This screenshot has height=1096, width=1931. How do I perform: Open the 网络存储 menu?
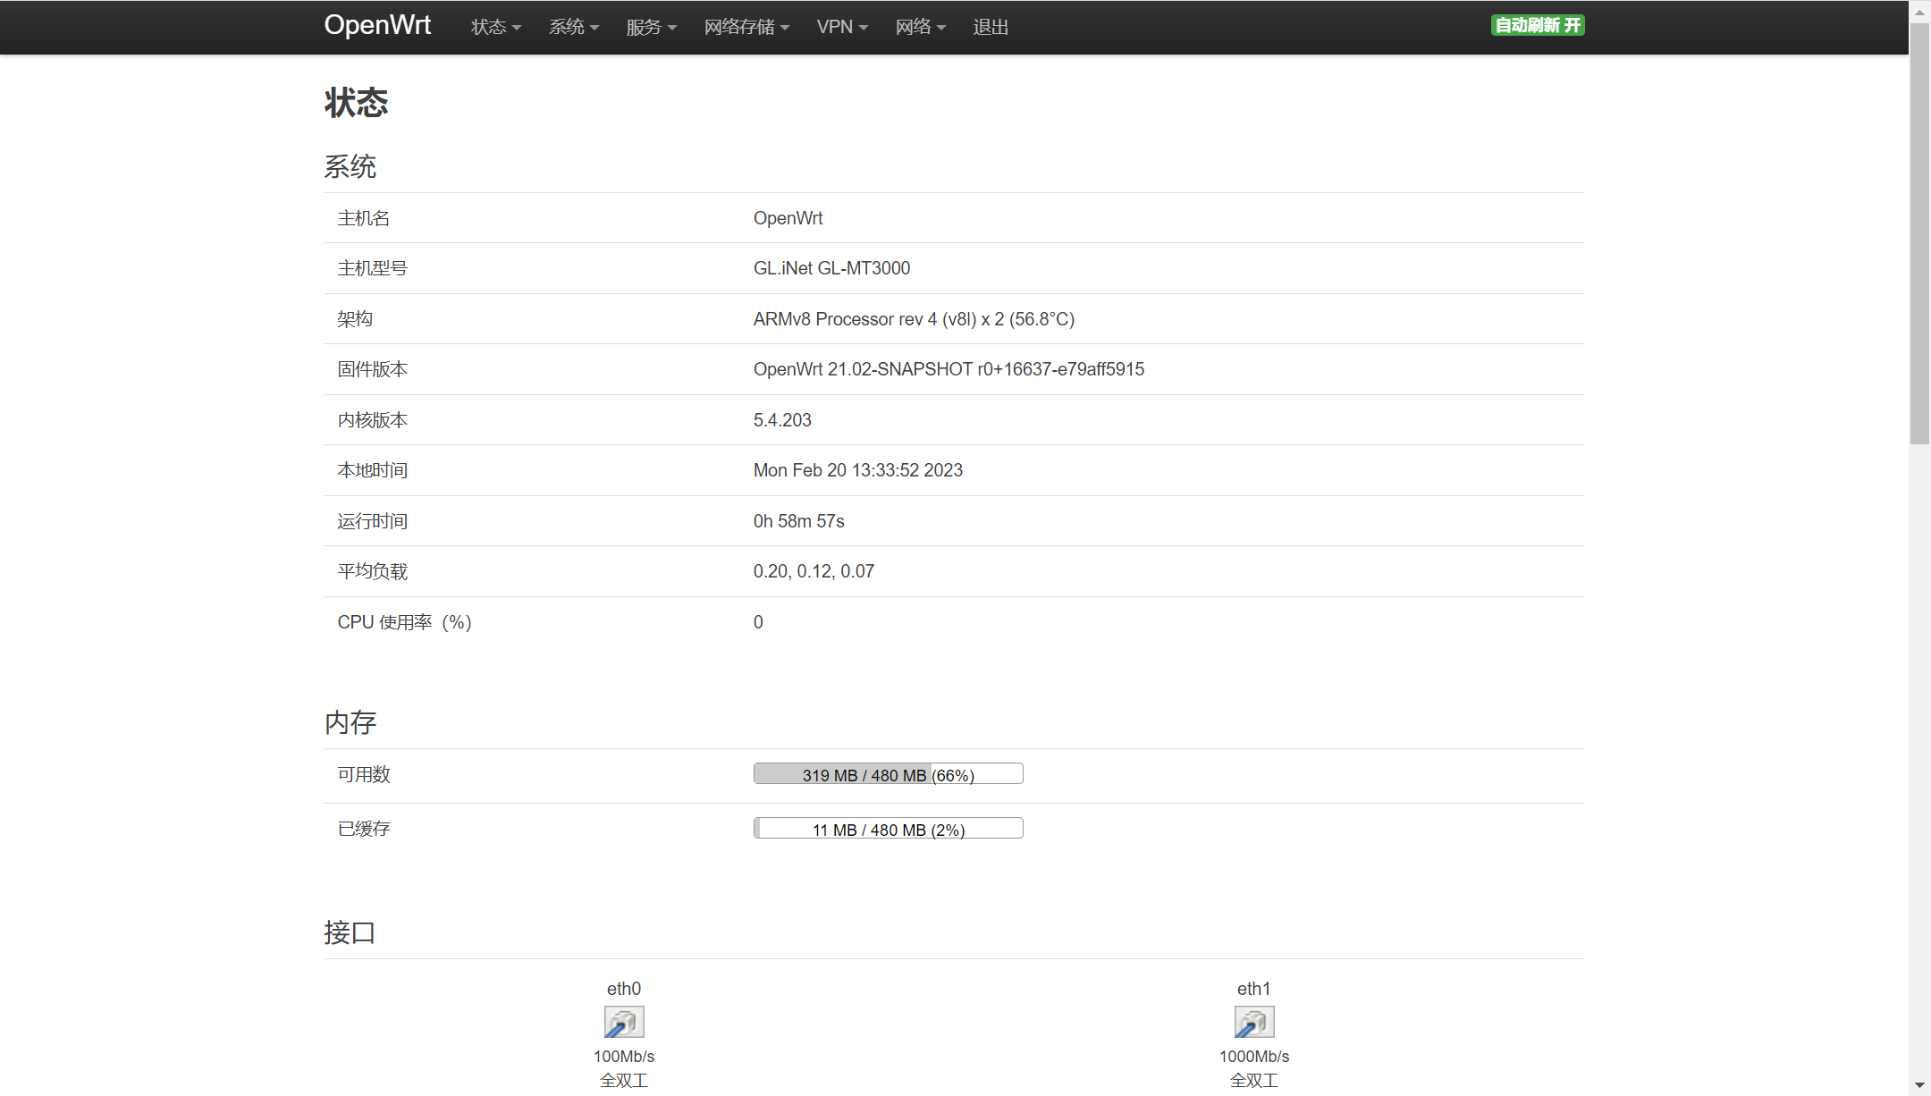746,27
